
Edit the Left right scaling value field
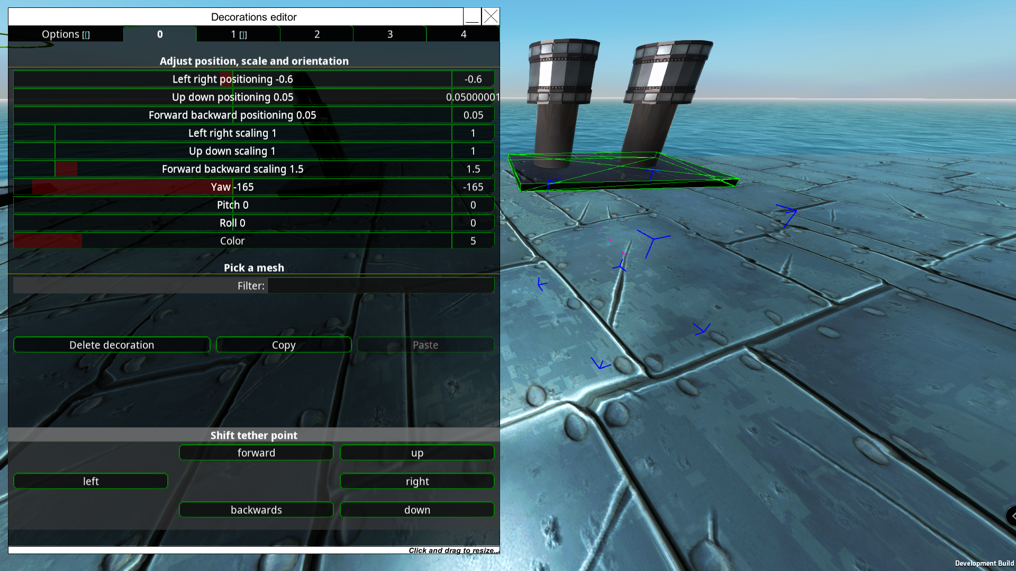473,133
